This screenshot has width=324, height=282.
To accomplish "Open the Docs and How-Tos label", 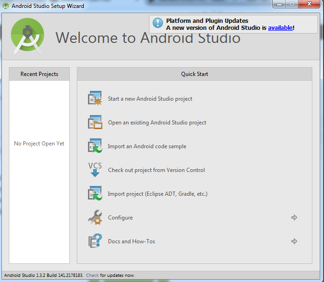I will point(131,241).
